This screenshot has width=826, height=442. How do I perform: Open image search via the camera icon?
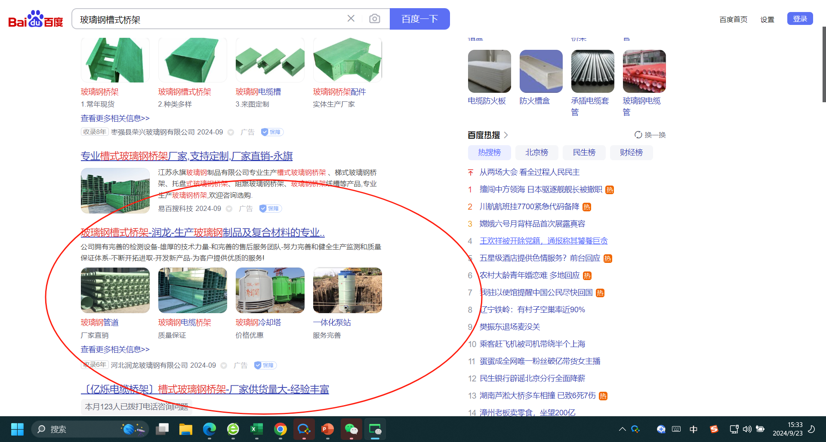pyautogui.click(x=375, y=18)
